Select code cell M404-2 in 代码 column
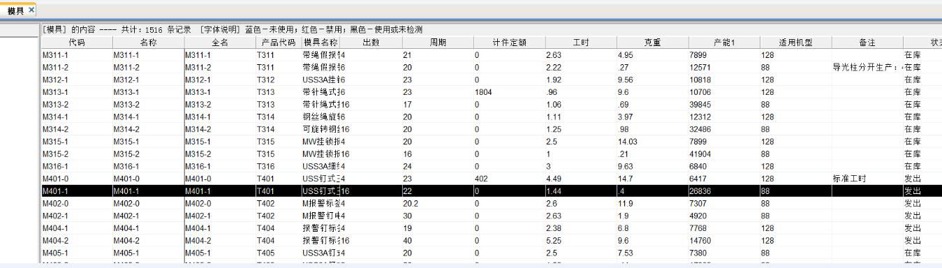Screen dimensions: 942x268 77,241
